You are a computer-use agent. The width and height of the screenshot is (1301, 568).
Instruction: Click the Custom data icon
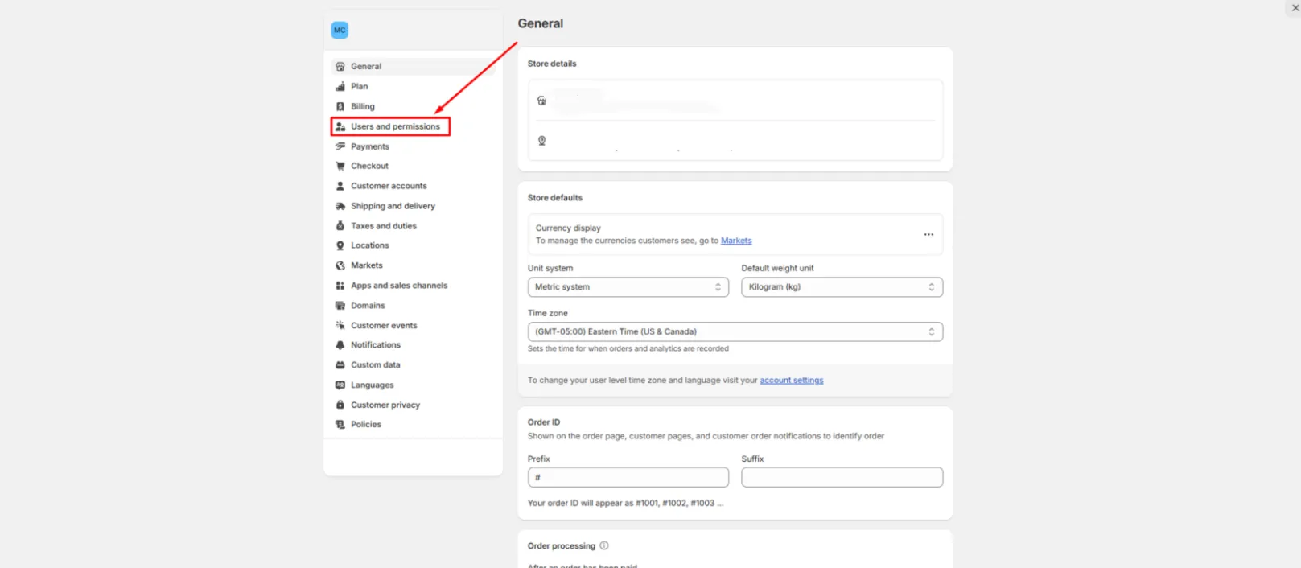pos(340,365)
